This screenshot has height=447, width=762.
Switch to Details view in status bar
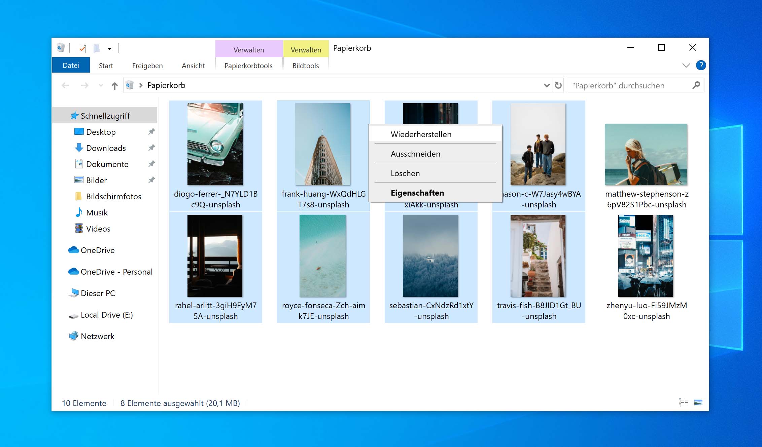click(683, 402)
